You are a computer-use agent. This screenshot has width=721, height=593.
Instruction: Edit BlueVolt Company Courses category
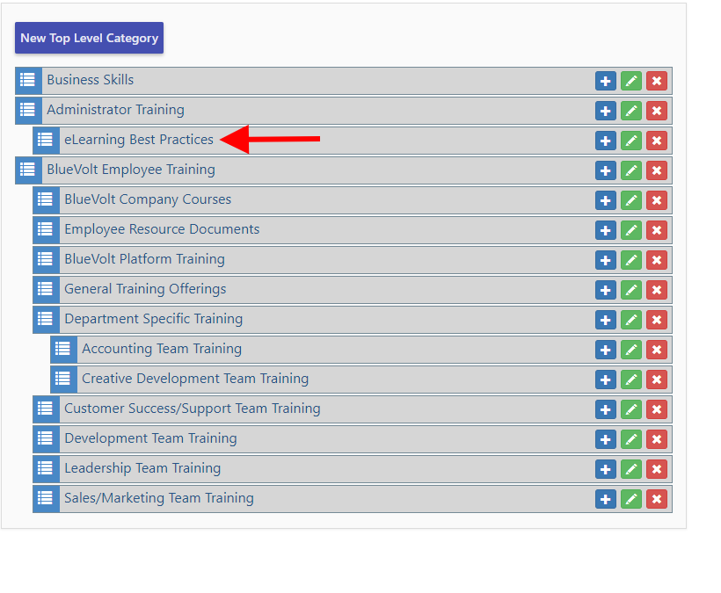pyautogui.click(x=631, y=200)
